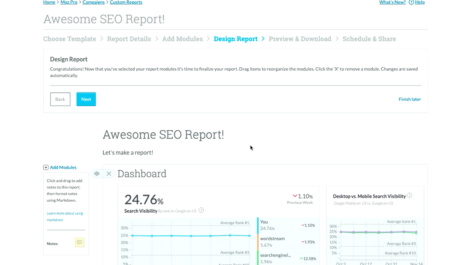The height and width of the screenshot is (265, 471).
Task: Go to the Report Details step
Action: click(129, 39)
